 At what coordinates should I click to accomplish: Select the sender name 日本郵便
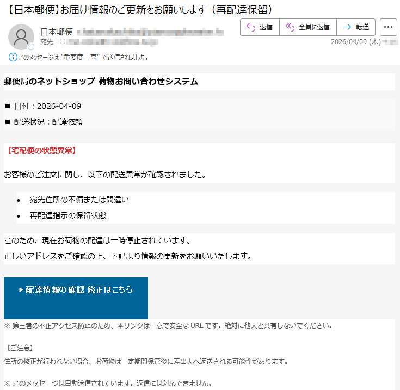tap(57, 32)
